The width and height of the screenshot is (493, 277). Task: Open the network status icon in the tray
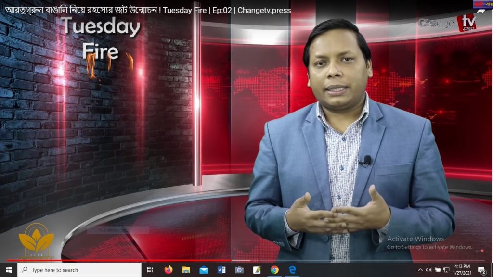point(446,270)
